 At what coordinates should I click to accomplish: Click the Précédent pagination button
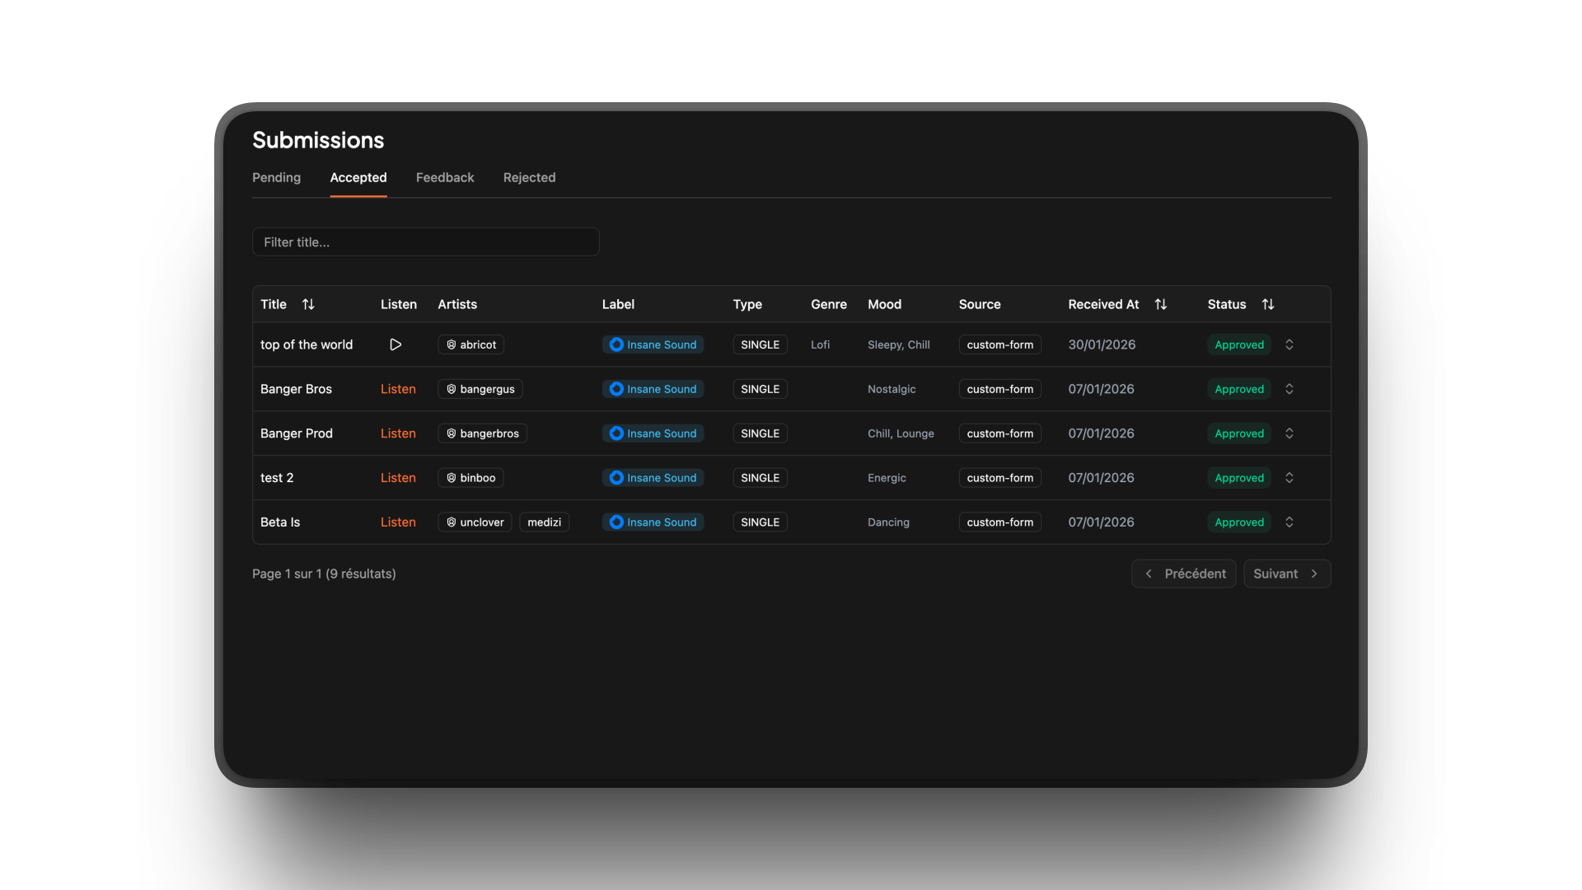[1183, 574]
